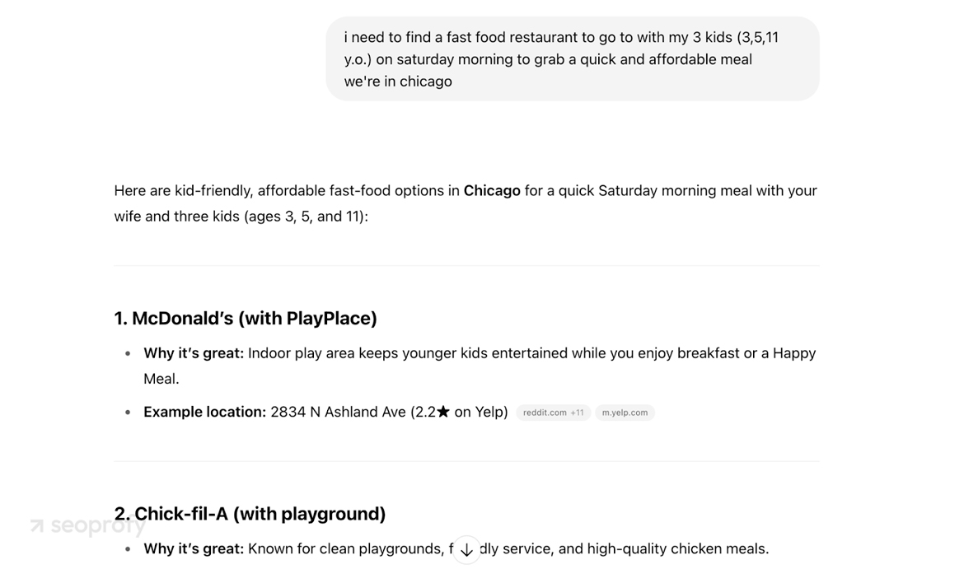Click the Example location label

click(x=204, y=412)
